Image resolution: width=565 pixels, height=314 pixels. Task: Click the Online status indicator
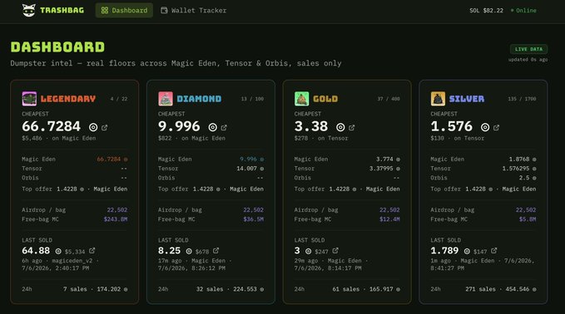click(523, 11)
